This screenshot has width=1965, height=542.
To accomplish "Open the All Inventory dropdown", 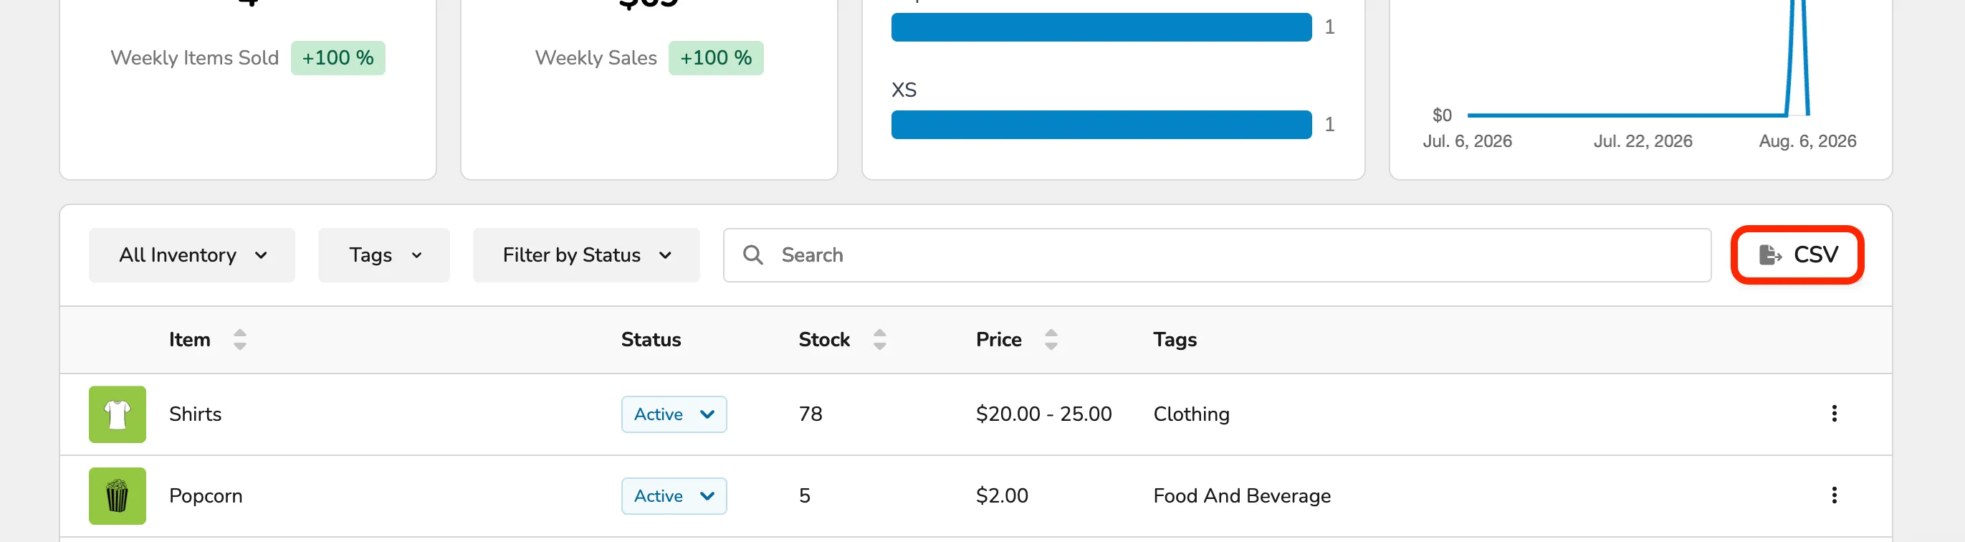I will 192,255.
